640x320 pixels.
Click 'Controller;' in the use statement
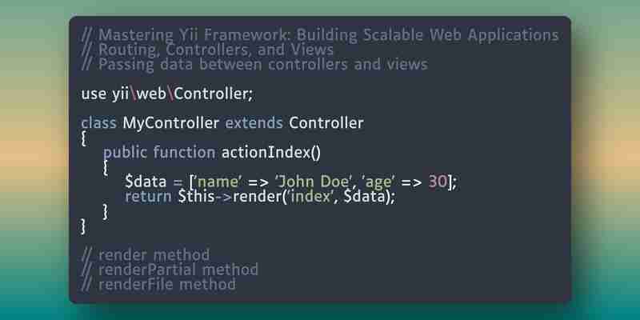(x=214, y=94)
